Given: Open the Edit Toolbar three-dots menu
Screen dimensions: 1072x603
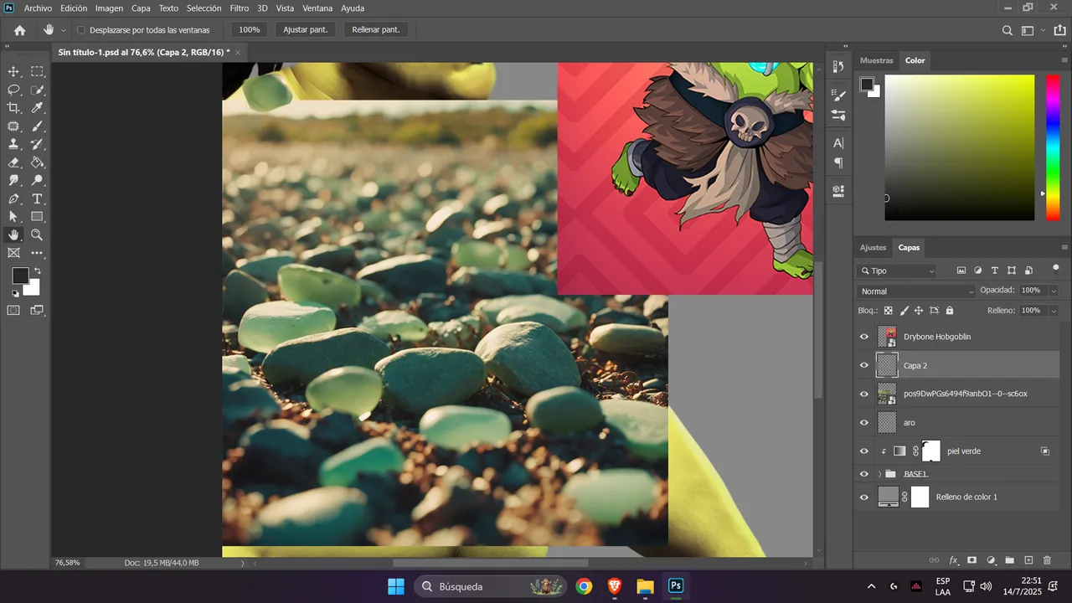Looking at the screenshot, I should click(38, 253).
